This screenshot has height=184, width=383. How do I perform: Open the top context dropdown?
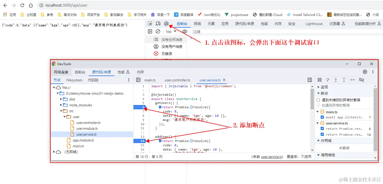pyautogui.click(x=171, y=31)
